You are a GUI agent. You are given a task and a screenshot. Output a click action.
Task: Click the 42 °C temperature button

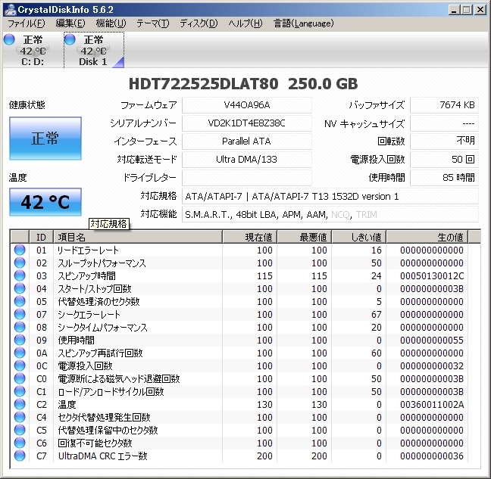click(x=45, y=202)
